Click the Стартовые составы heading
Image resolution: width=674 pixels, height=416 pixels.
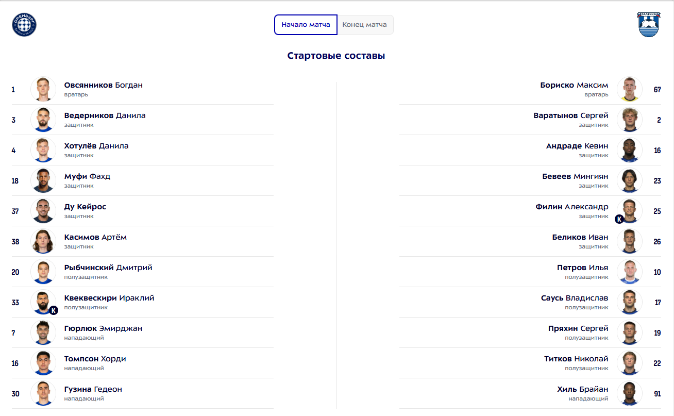[x=336, y=56]
